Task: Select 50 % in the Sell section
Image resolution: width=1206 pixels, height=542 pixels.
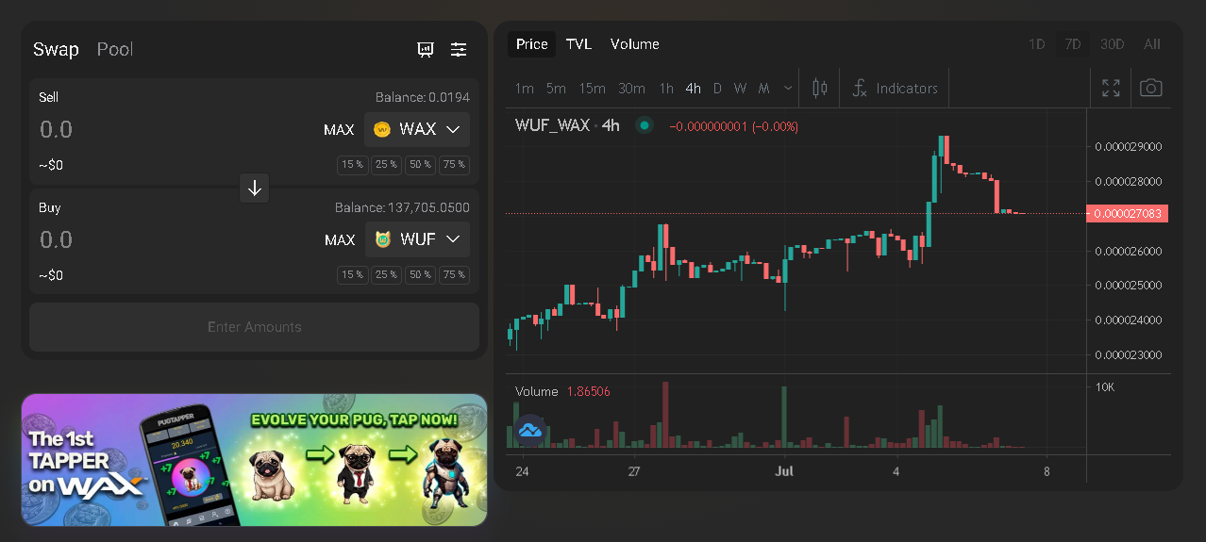Action: tap(420, 164)
